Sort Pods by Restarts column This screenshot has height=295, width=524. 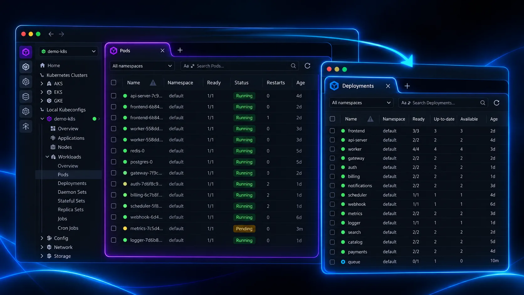pyautogui.click(x=276, y=83)
